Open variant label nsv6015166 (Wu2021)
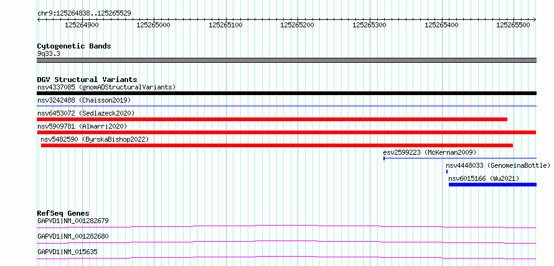The width and height of the screenshot is (554, 266). (x=484, y=178)
